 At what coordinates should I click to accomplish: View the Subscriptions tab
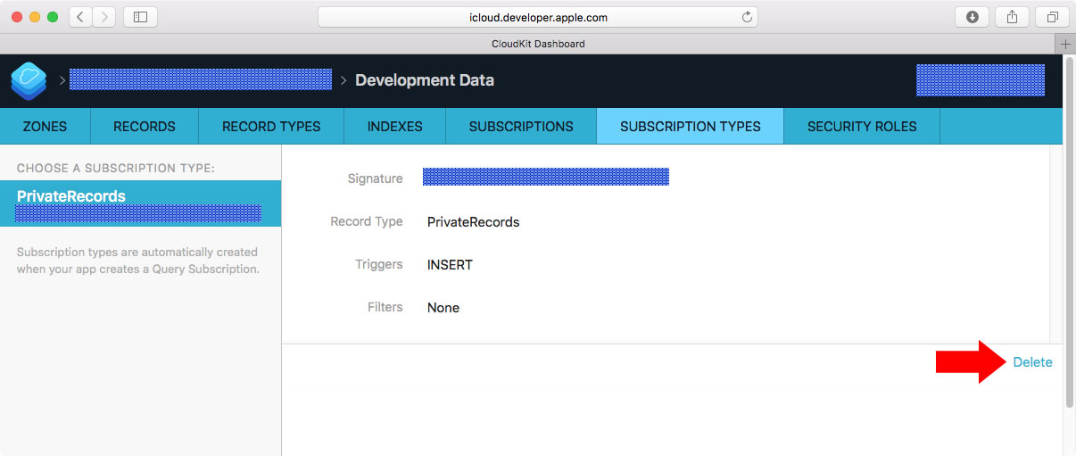(521, 126)
